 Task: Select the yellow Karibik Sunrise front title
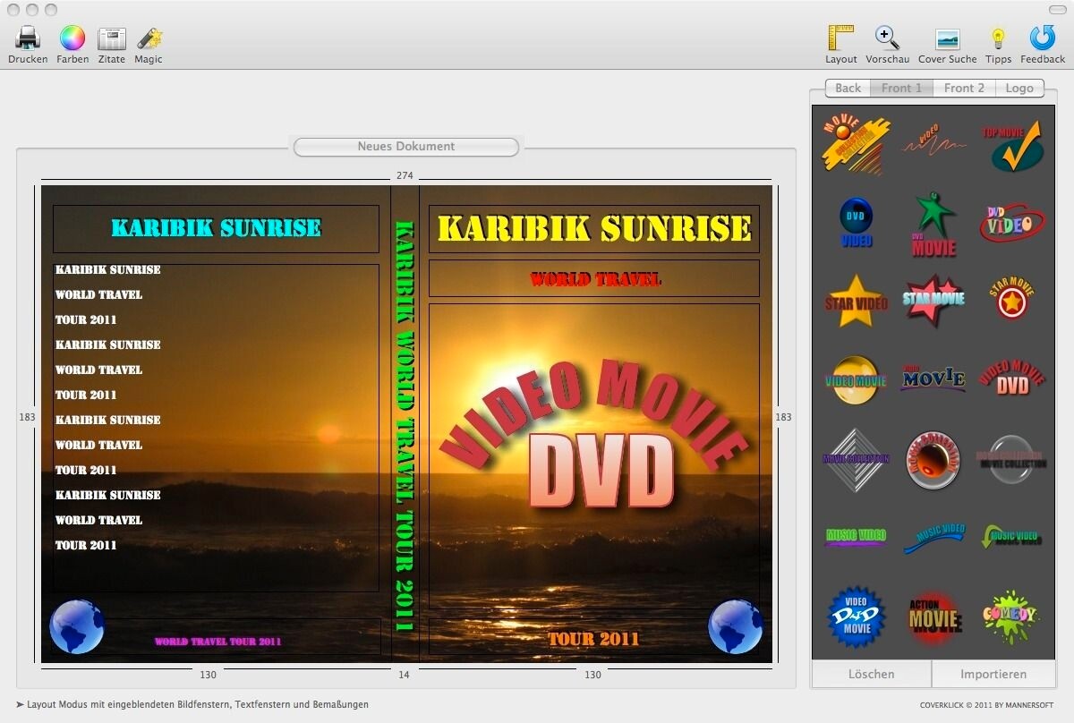click(594, 229)
